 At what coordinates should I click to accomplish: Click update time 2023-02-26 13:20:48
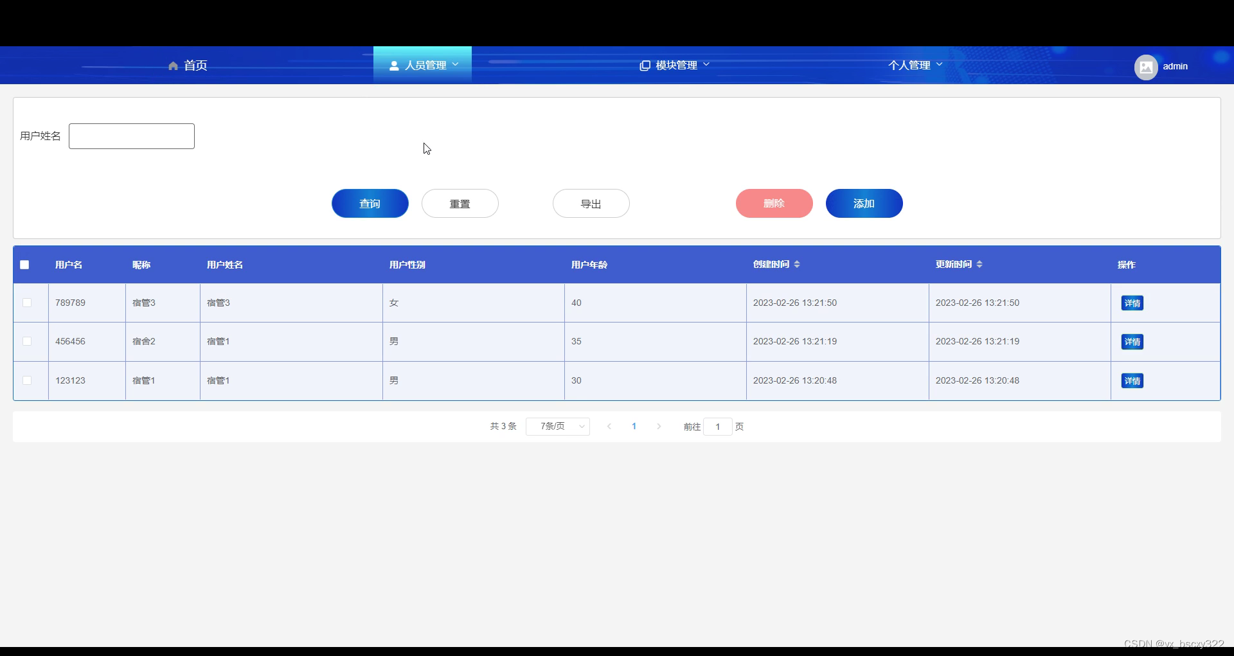(978, 380)
